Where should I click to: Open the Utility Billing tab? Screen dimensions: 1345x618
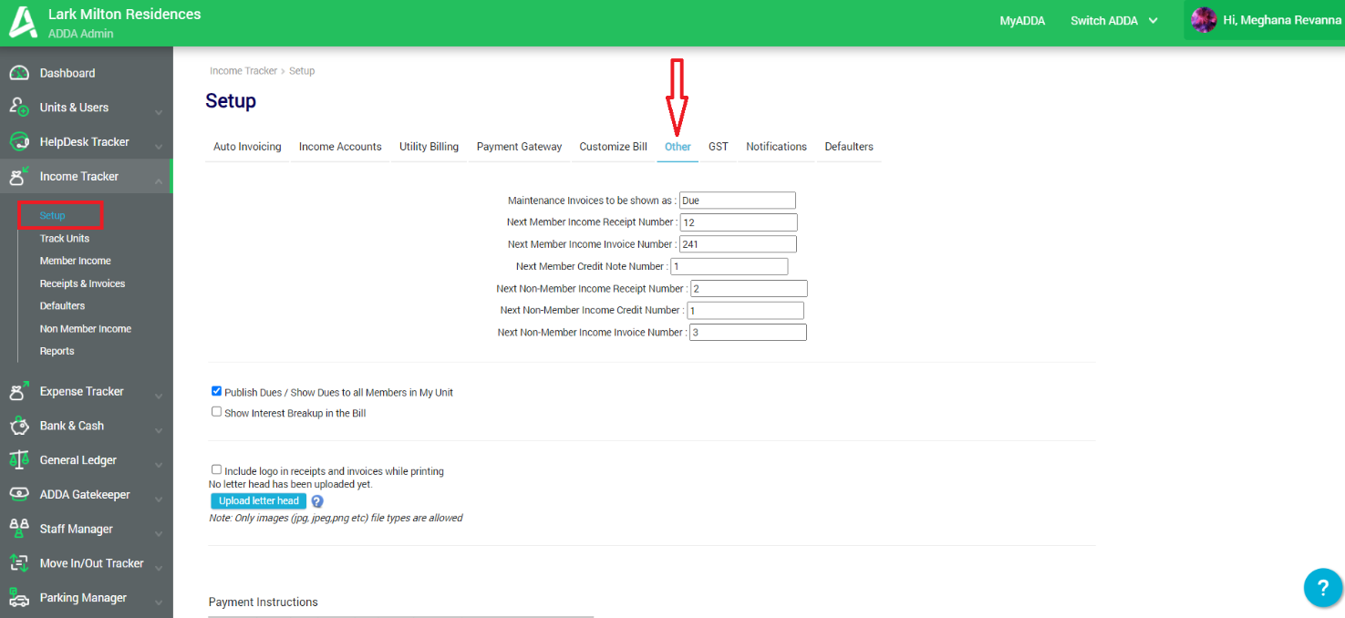[429, 147]
